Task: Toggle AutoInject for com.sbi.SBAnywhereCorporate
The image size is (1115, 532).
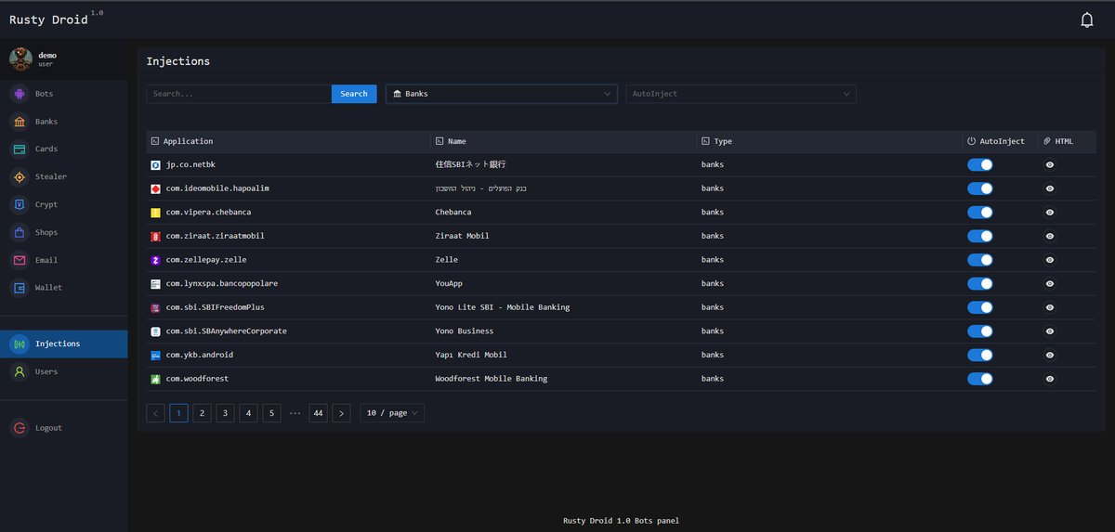Action: [980, 331]
